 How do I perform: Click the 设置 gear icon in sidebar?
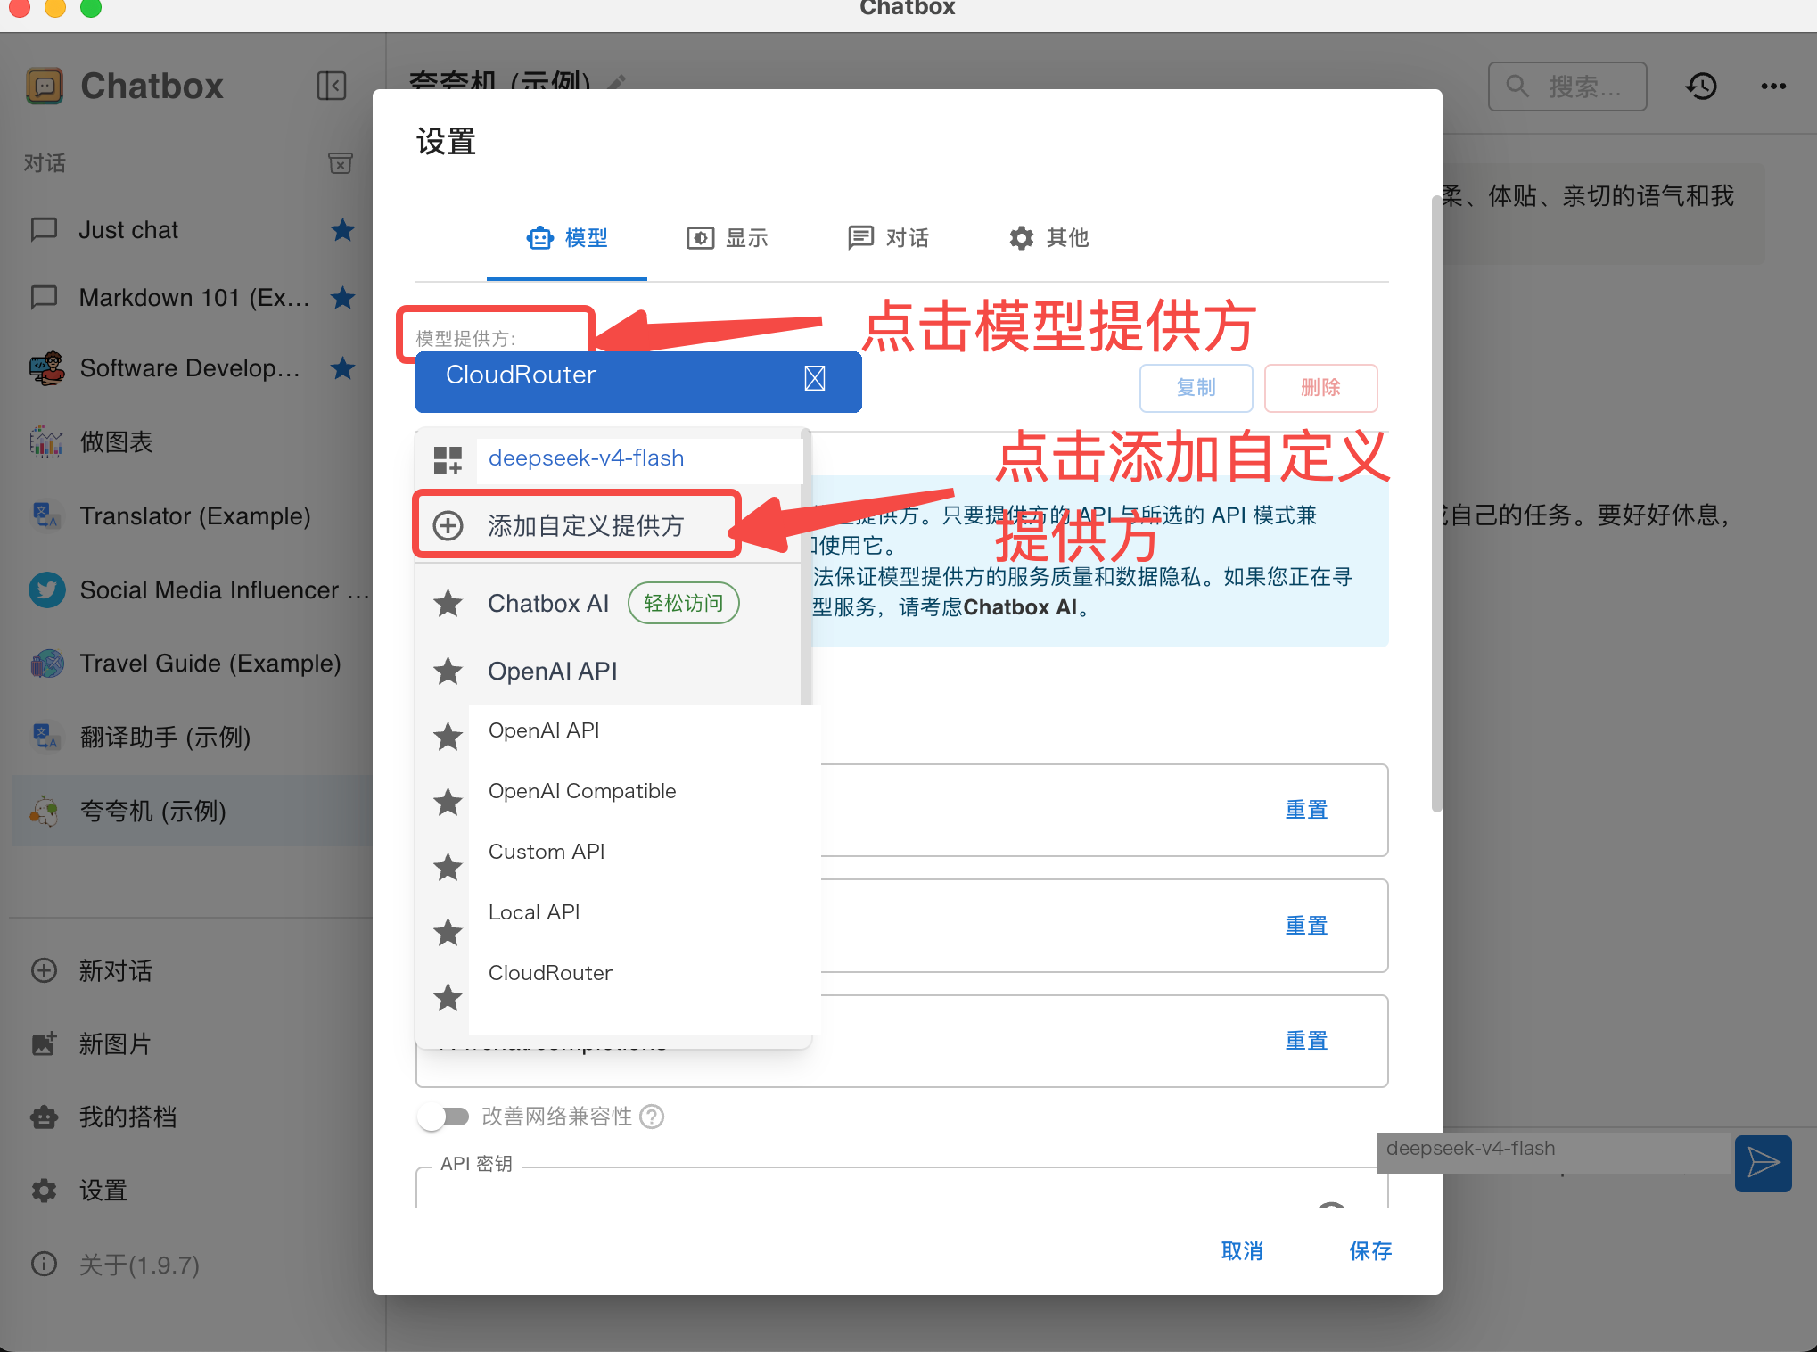(x=44, y=1191)
